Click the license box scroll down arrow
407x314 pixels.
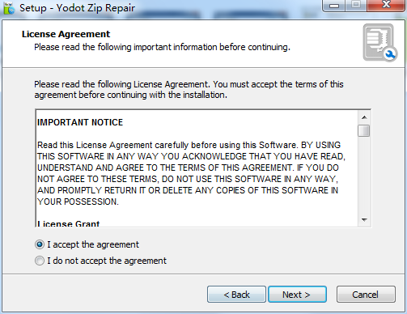[364, 220]
